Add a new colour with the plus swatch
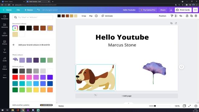This screenshot has height=112, width=199. (15, 28)
